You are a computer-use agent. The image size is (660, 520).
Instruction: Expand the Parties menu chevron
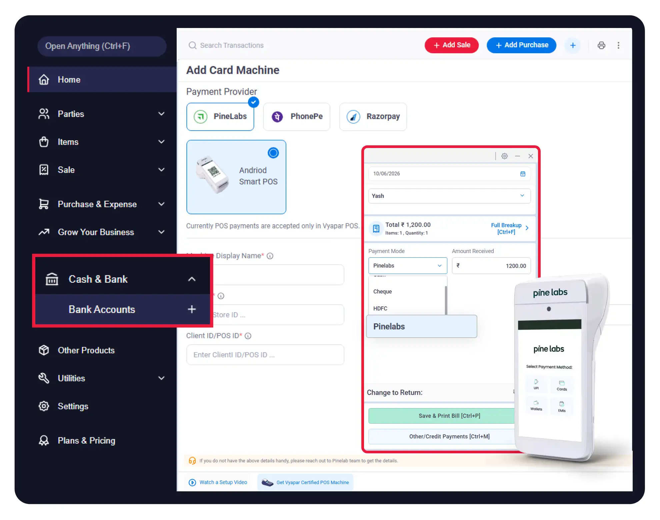[x=161, y=114]
